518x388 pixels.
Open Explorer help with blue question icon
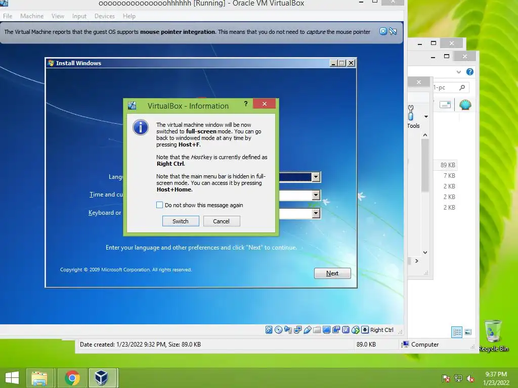469,72
